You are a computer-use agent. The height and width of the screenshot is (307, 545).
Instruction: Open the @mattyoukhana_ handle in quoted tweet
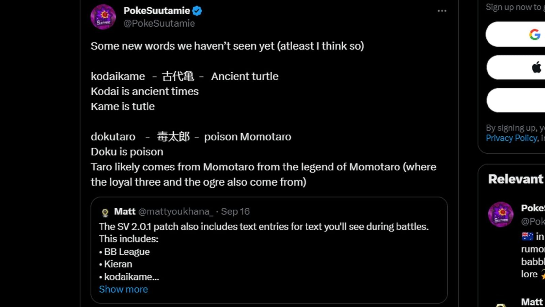(x=175, y=211)
